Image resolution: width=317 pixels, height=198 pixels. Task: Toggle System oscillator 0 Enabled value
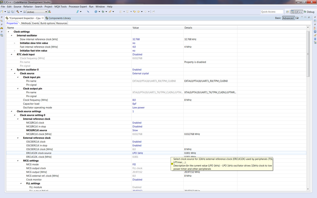(137, 70)
